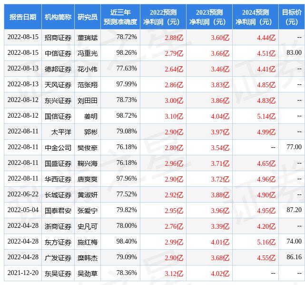Click researcher name 范张翔
Image resolution: width=305 pixels, height=285 pixels.
tap(88, 85)
